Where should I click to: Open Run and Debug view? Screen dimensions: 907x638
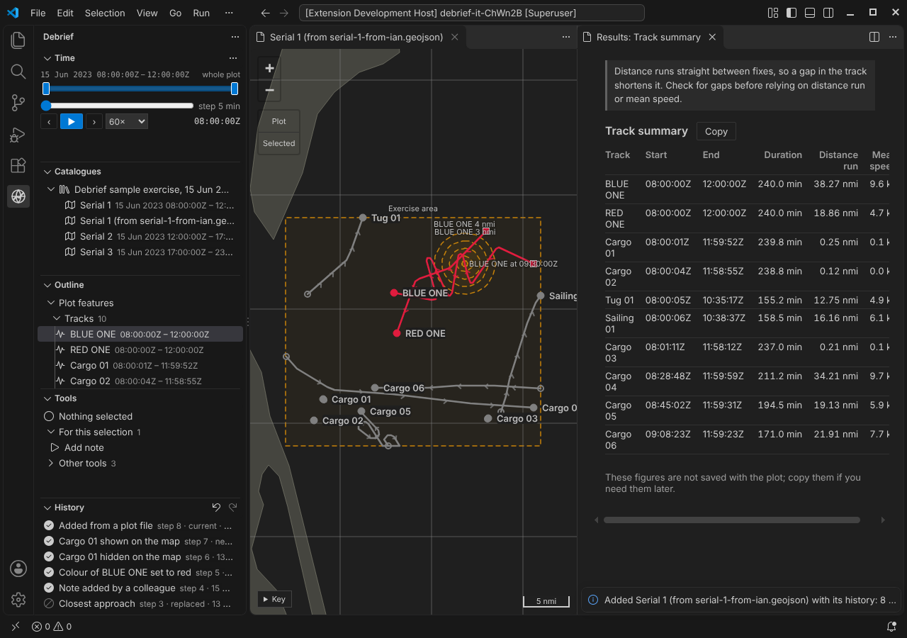point(18,134)
